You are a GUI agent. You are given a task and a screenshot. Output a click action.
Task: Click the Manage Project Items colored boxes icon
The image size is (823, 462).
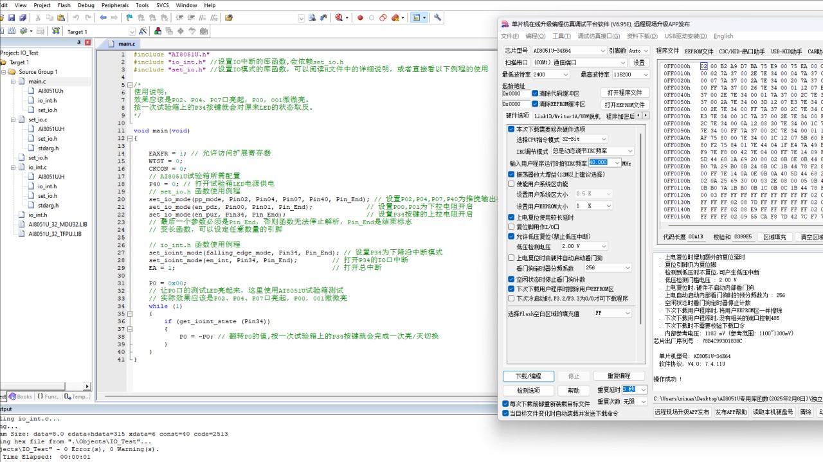pyautogui.click(x=158, y=31)
